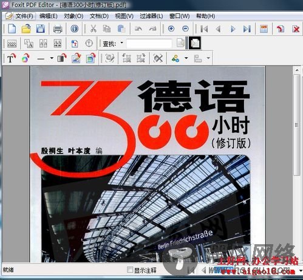This screenshot has width=303, height=280.
Task: Click the gradient shading tool icon
Action: point(61,58)
